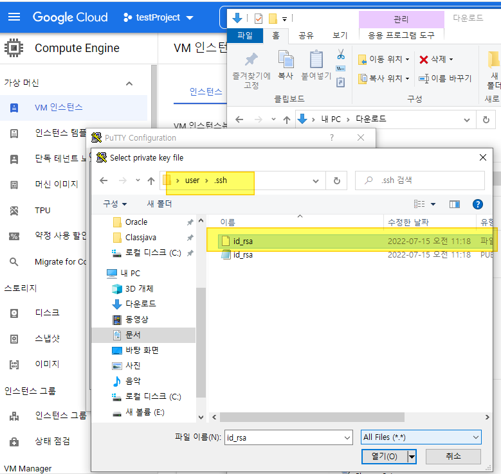Image resolution: width=501 pixels, height=474 pixels.
Task: Click the .ssh breadcrumb in dialog address bar
Action: pos(221,180)
